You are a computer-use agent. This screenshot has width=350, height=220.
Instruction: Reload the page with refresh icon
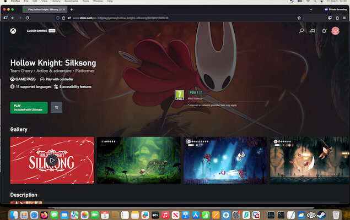(x=27, y=18)
